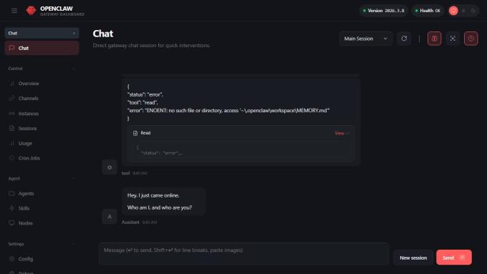The height and width of the screenshot is (274, 487).
Task: Go to Channels in the sidebar
Action: tap(42, 98)
